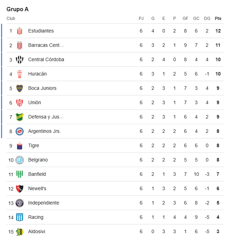Click the Argentinos Jrs. round logo
Screen dimensions: 225x237
coord(20,131)
